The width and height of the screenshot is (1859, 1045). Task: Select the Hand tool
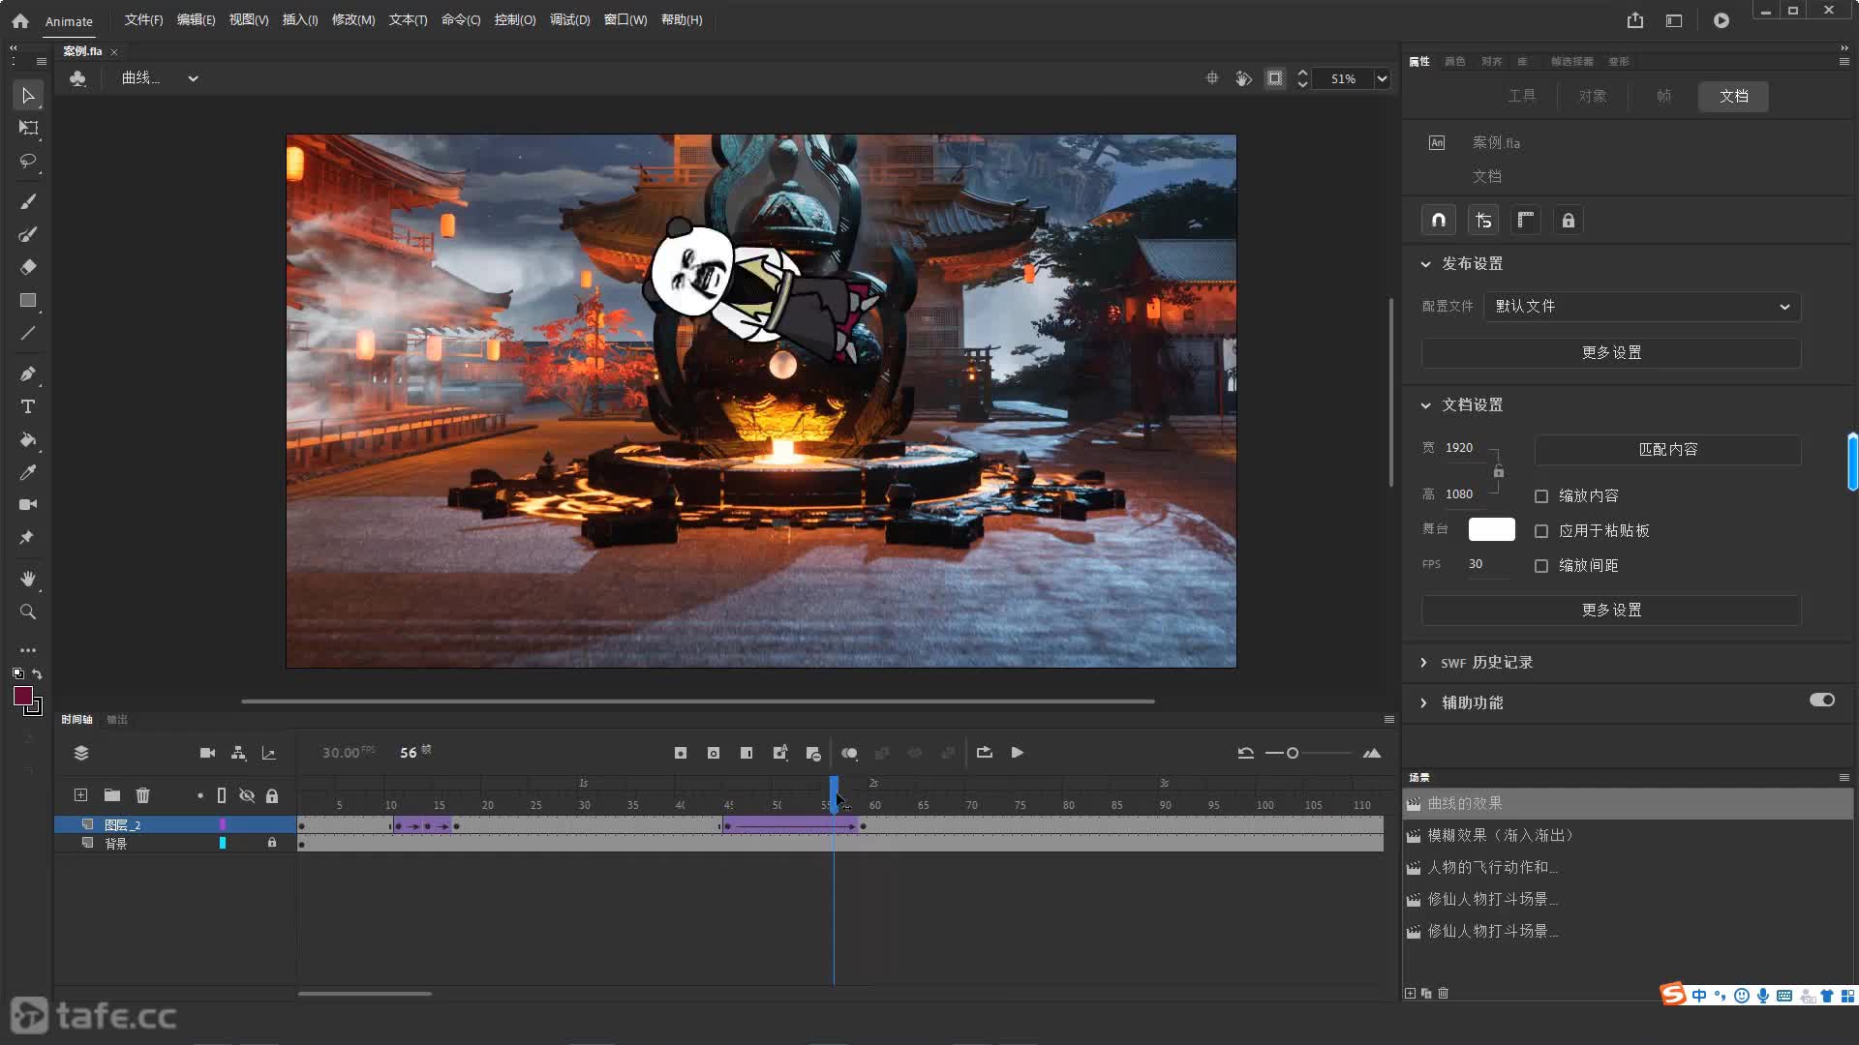tap(28, 579)
